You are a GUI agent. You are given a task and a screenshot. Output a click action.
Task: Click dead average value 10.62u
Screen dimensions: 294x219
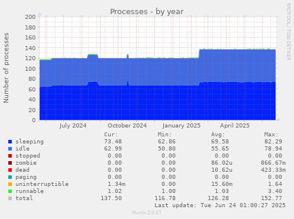222,170
